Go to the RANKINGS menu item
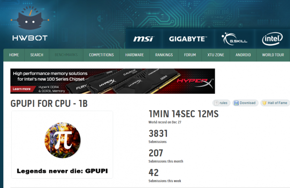This screenshot has width=290, height=188. [164, 55]
